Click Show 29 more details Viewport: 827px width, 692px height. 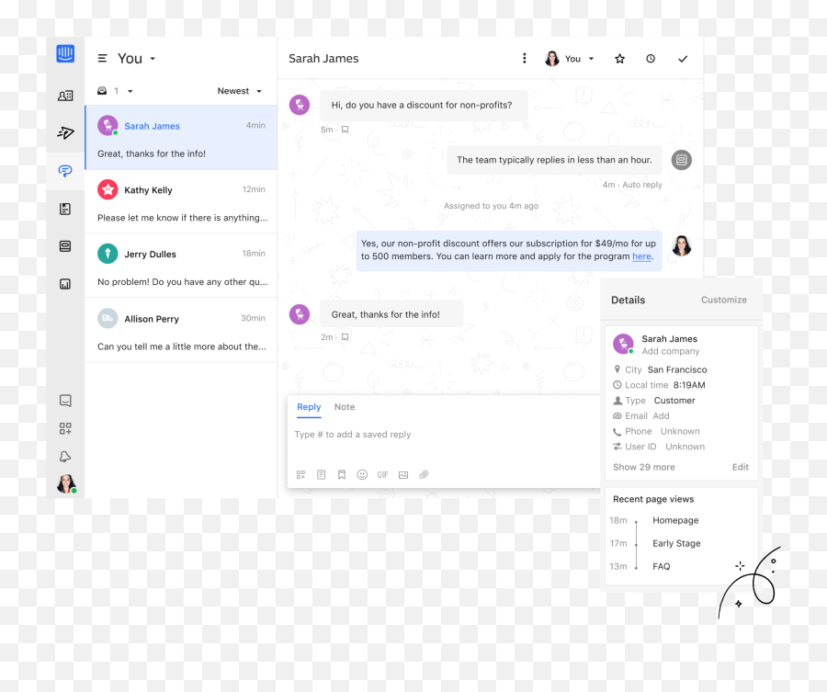(x=643, y=467)
